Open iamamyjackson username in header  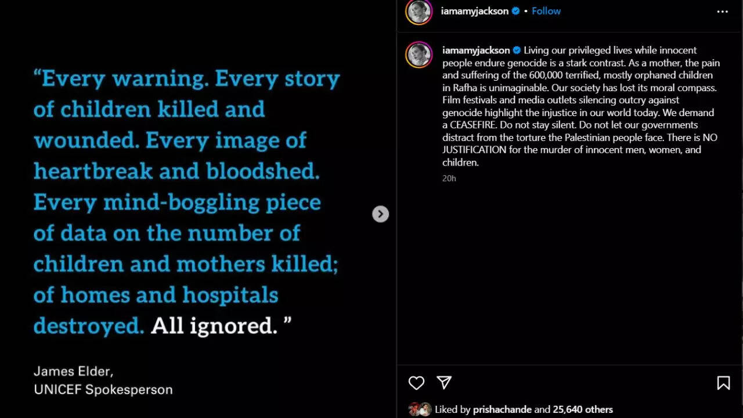[474, 11]
